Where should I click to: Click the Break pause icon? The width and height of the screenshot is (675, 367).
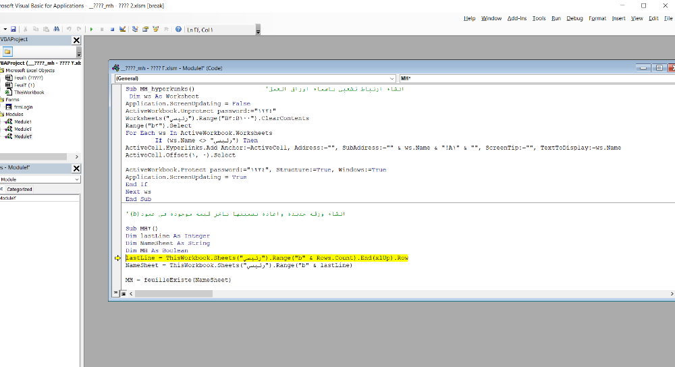click(102, 29)
